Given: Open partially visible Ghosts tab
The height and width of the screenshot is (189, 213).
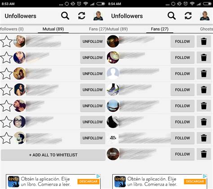Looking at the screenshot, I should [206, 29].
